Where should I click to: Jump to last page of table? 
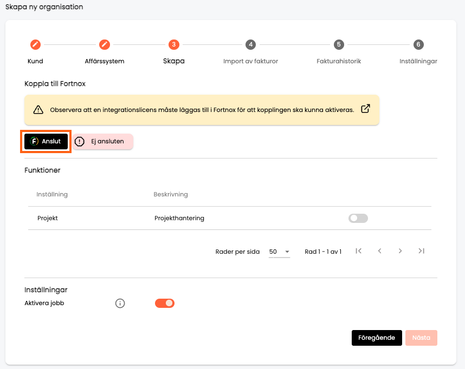[x=422, y=251]
